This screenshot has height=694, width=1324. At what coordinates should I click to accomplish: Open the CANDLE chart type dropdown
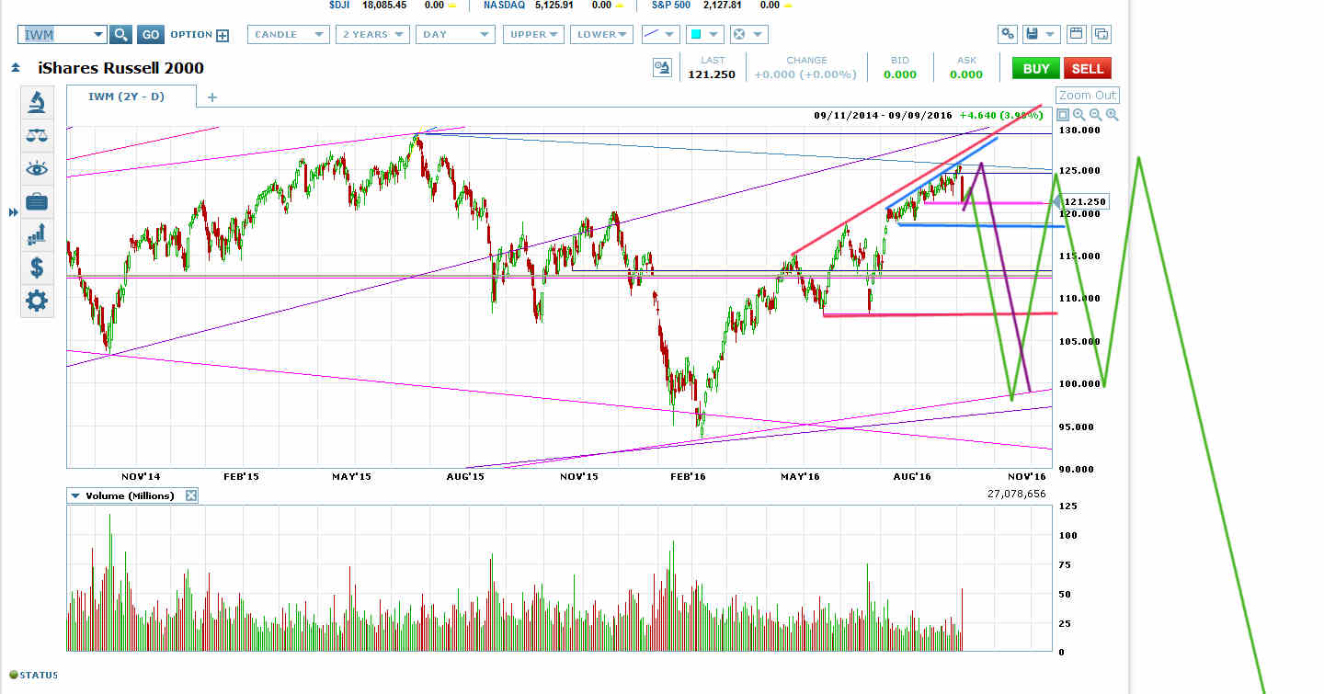click(288, 35)
